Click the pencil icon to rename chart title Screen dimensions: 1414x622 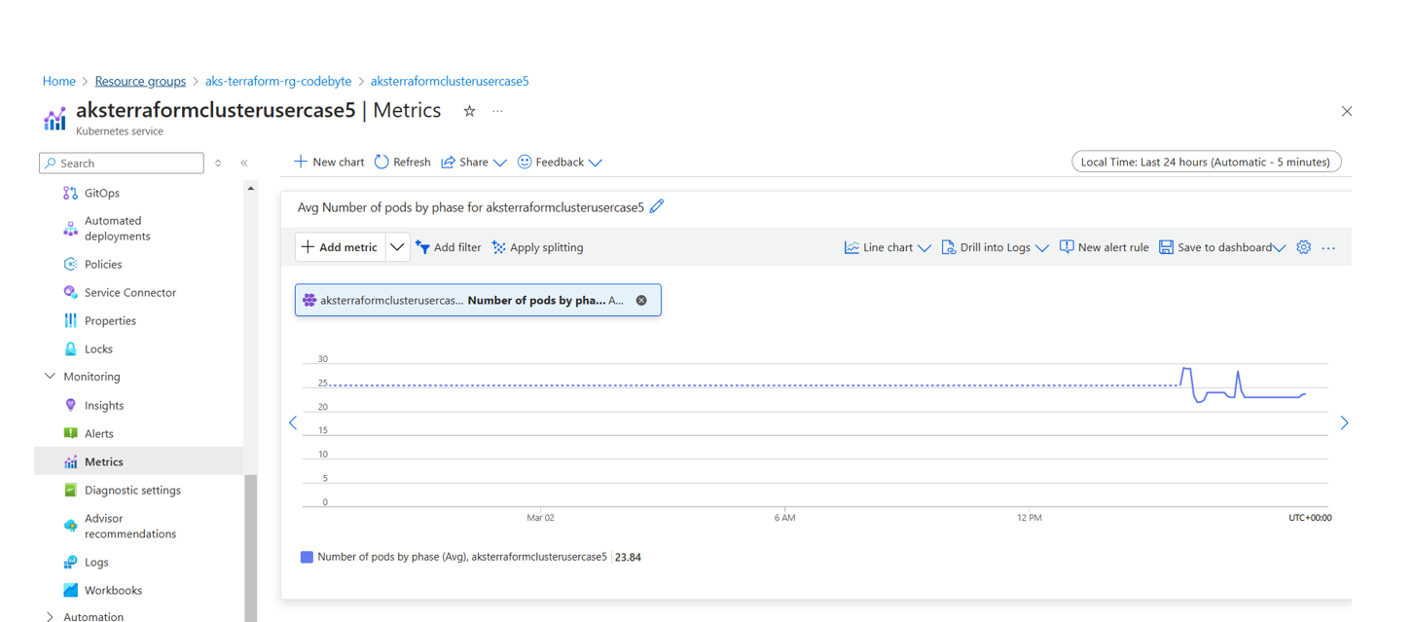[x=657, y=206]
